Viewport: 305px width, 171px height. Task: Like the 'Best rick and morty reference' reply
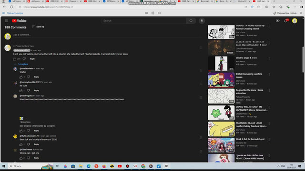(x=21, y=144)
